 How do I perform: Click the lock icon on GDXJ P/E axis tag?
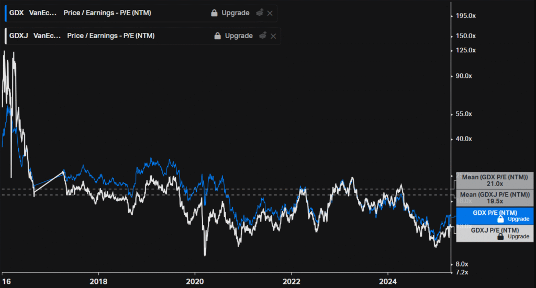click(x=500, y=237)
